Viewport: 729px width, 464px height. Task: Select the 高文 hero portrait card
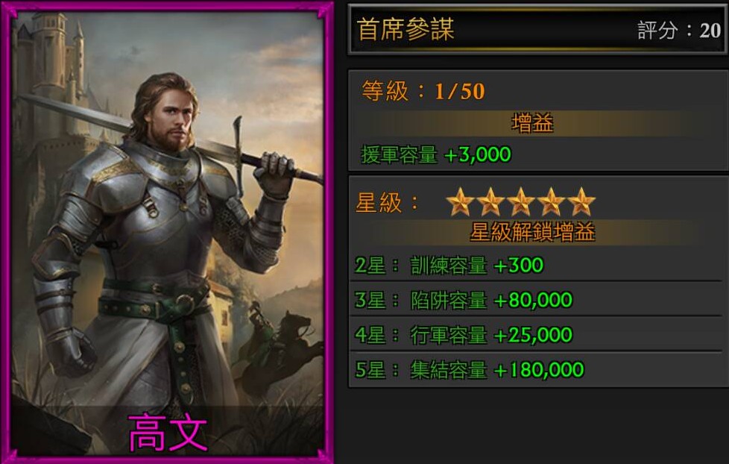(x=167, y=232)
